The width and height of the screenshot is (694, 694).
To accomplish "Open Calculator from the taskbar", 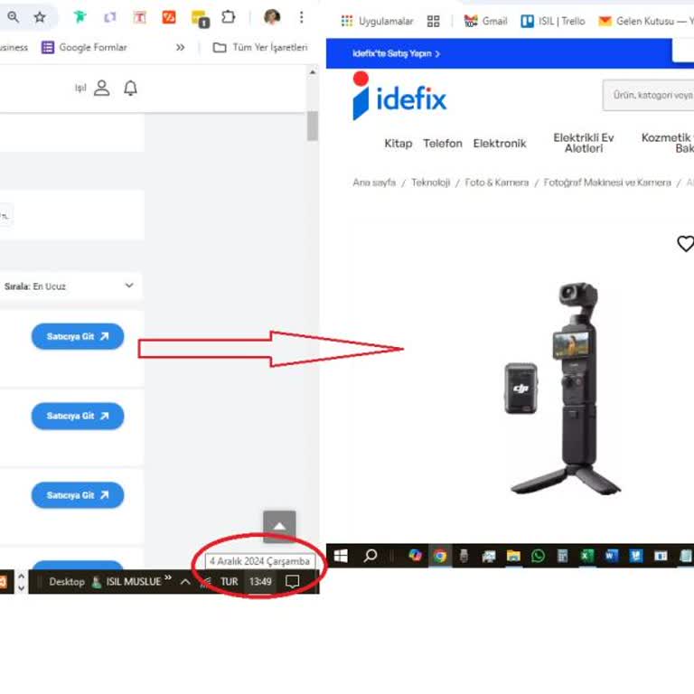I will (563, 556).
